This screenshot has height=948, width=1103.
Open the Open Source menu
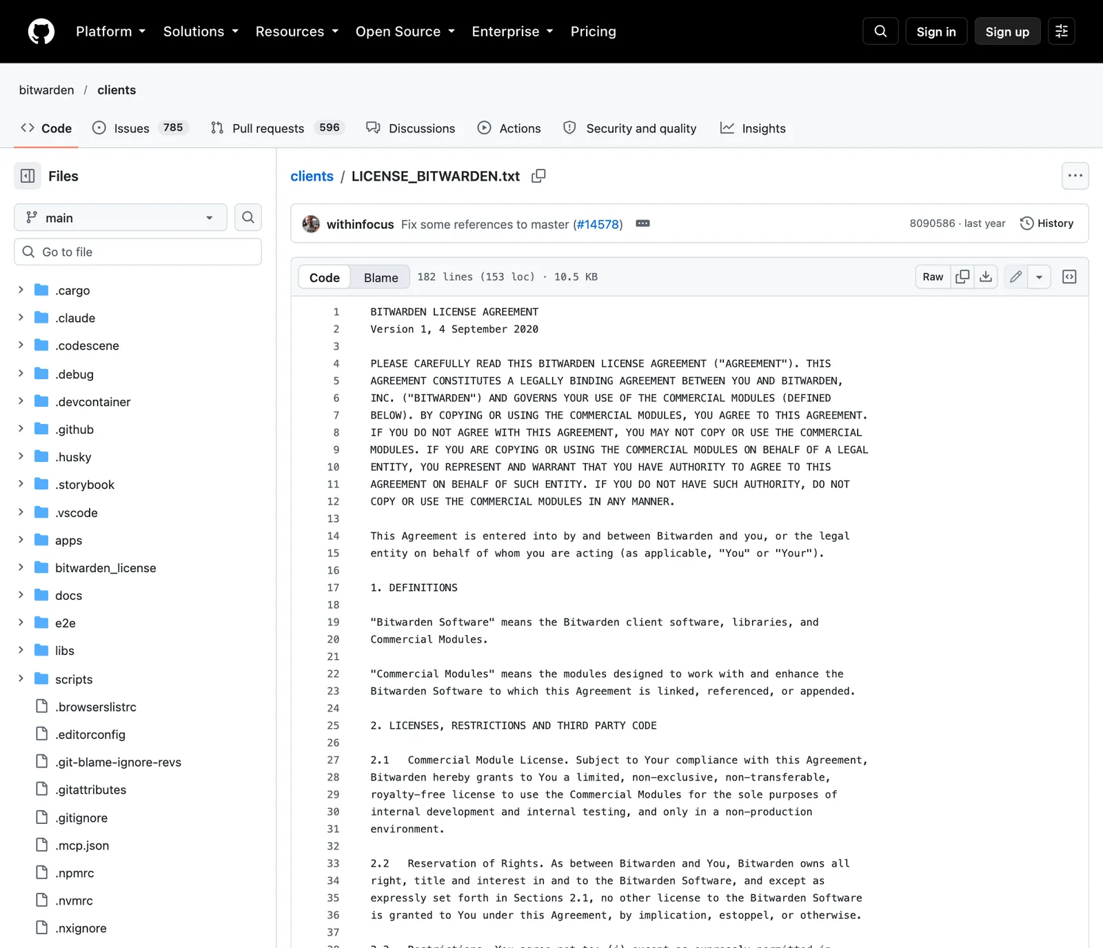(405, 32)
